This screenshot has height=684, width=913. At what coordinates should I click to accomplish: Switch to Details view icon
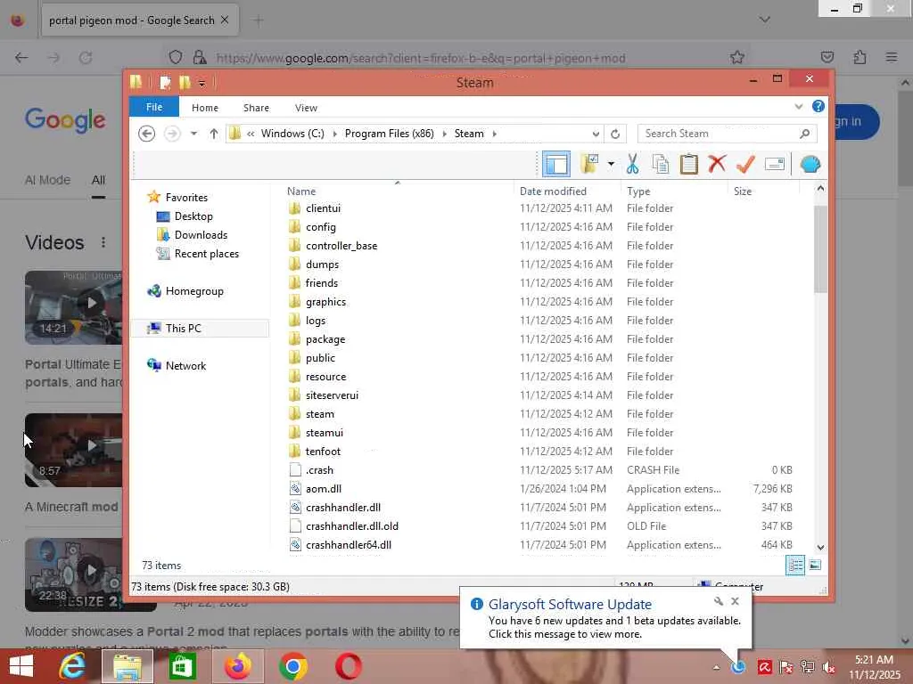coord(795,565)
